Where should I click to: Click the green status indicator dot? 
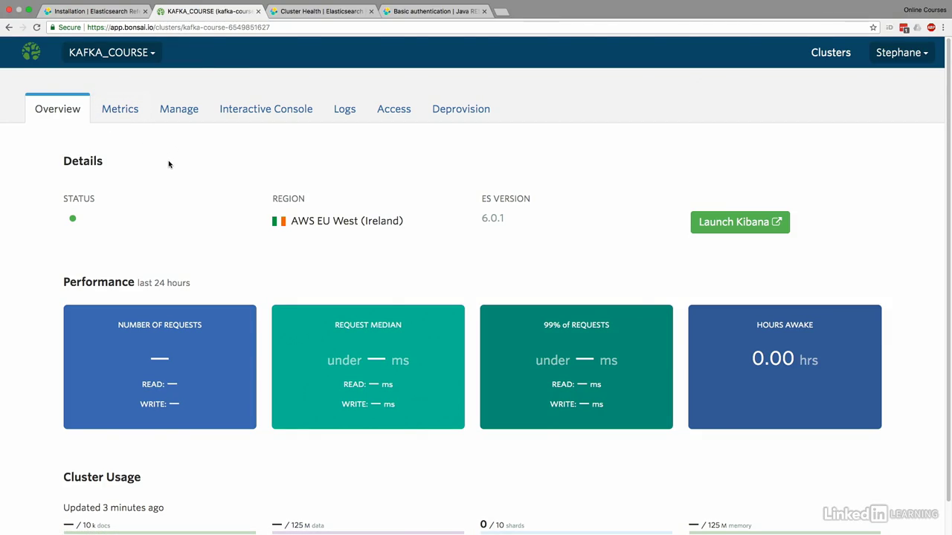[72, 218]
